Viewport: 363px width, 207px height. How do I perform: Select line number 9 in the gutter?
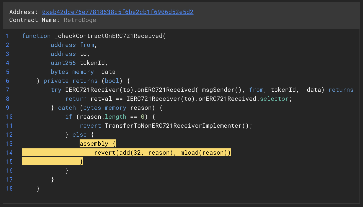click(8, 108)
